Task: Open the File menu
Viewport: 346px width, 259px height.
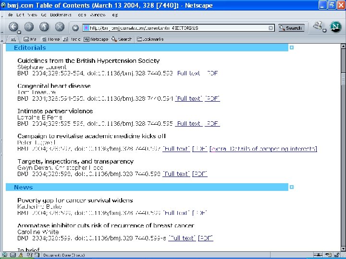Action: click(11, 15)
